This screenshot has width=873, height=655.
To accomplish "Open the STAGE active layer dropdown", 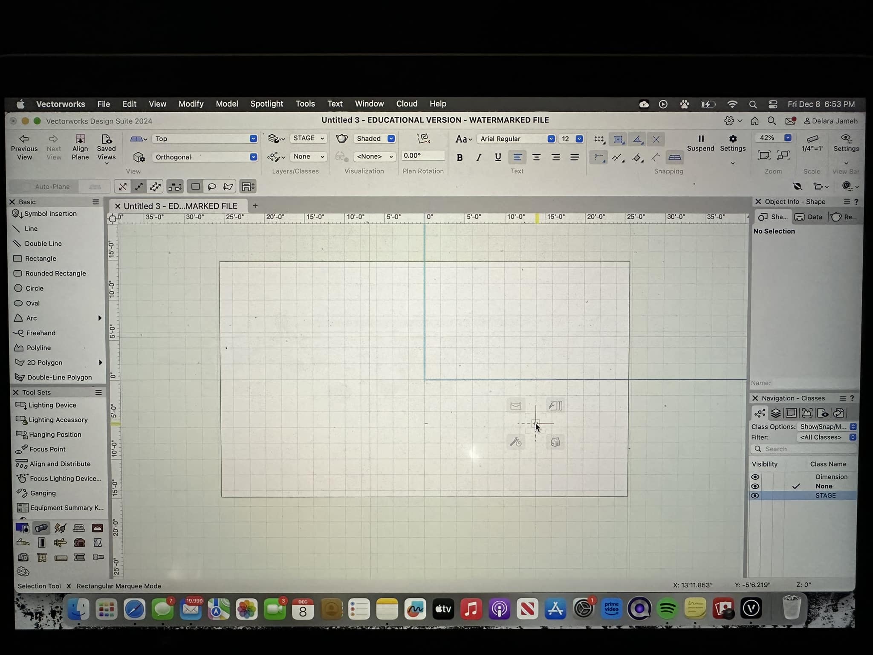I will pyautogui.click(x=308, y=138).
